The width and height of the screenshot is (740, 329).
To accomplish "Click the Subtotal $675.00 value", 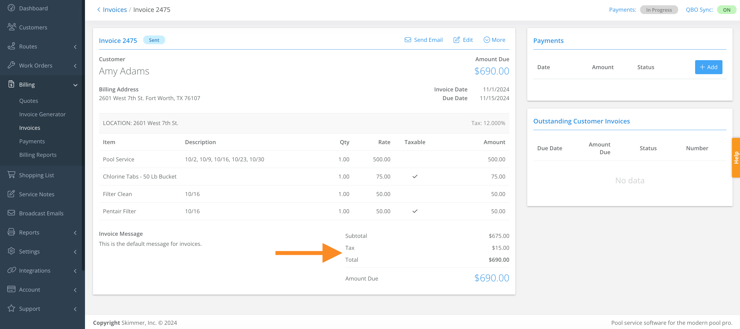I will click(499, 236).
